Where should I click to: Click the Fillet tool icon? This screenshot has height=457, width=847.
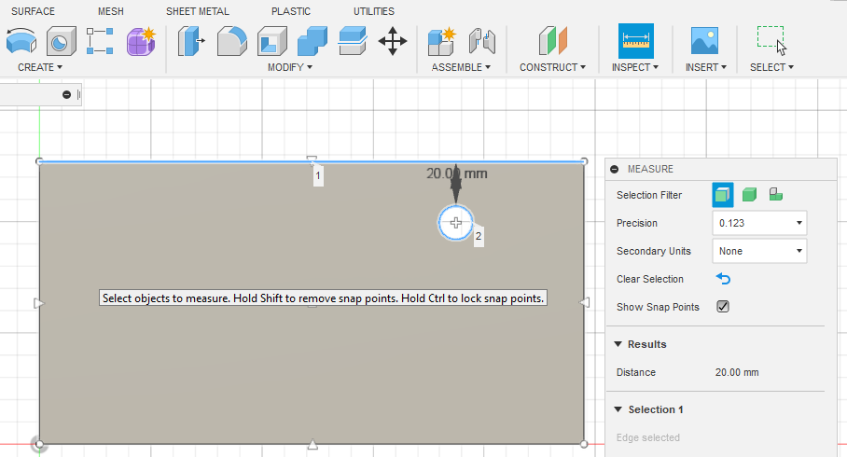231,41
